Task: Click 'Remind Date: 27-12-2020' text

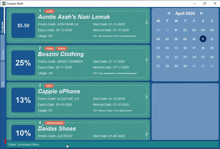Action: pyautogui.click(x=111, y=30)
